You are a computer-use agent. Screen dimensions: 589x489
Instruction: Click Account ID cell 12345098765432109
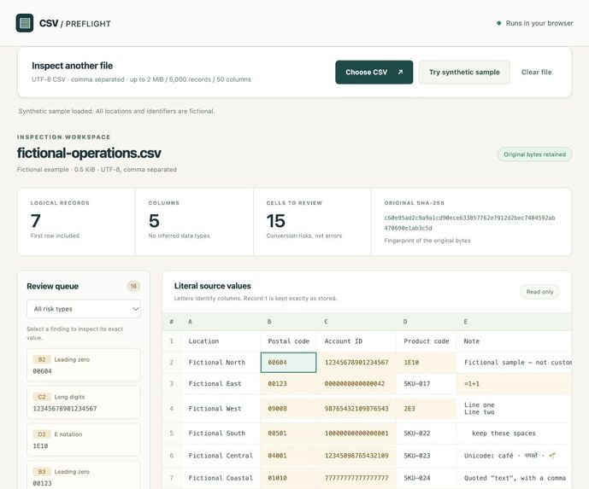(x=356, y=456)
